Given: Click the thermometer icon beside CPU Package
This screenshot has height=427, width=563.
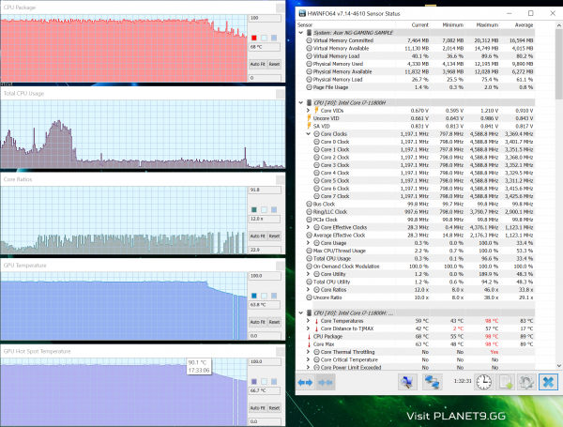Looking at the screenshot, I should [x=309, y=336].
